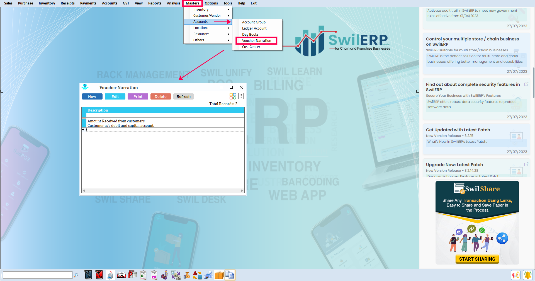Click the P billing counter icon
This screenshot has width=535, height=281.
pyautogui.click(x=110, y=275)
